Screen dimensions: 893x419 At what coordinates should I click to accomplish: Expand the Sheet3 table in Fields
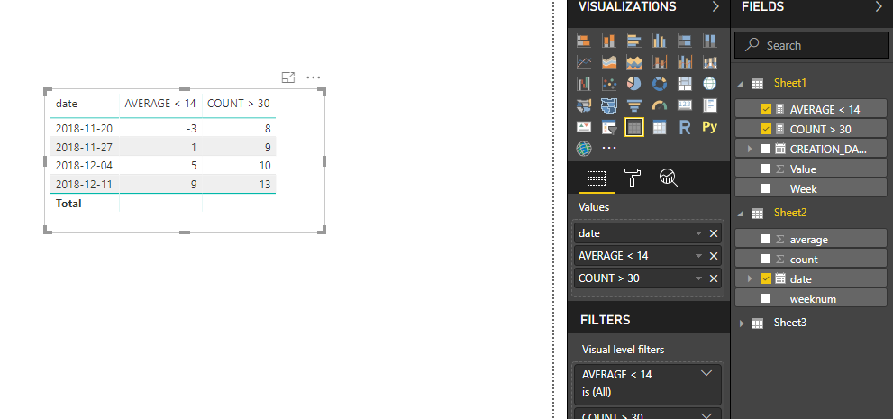tap(742, 323)
